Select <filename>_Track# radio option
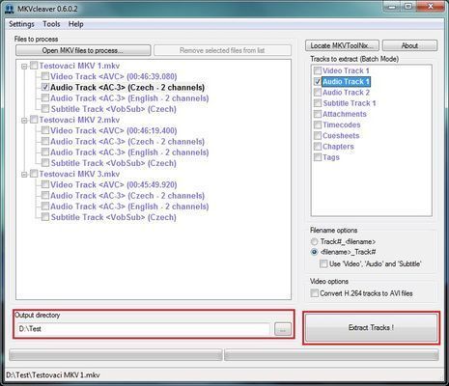 (x=314, y=252)
